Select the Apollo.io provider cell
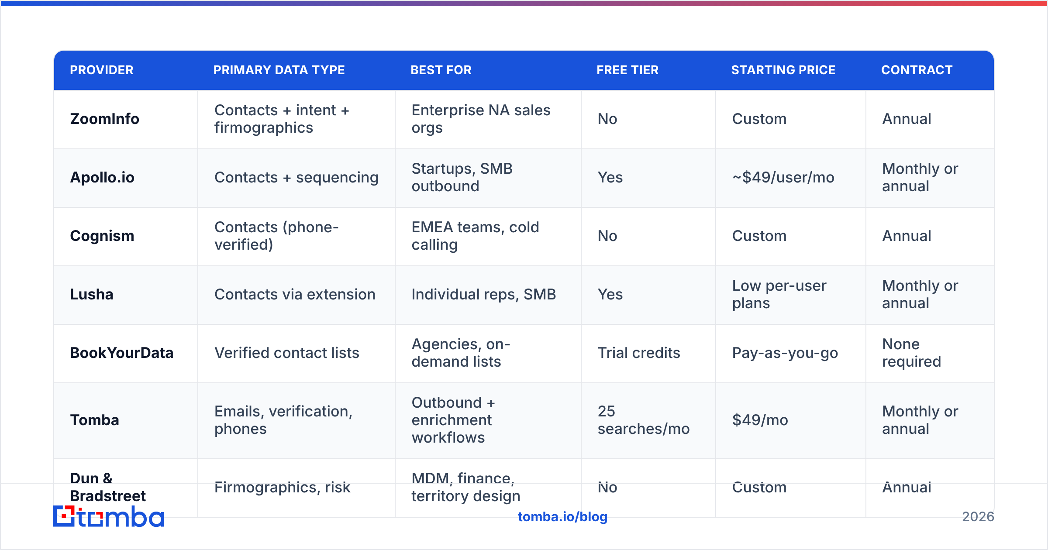The height and width of the screenshot is (550, 1048). pos(126,178)
